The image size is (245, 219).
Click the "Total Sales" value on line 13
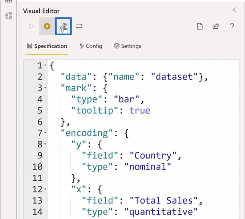pos(164,200)
